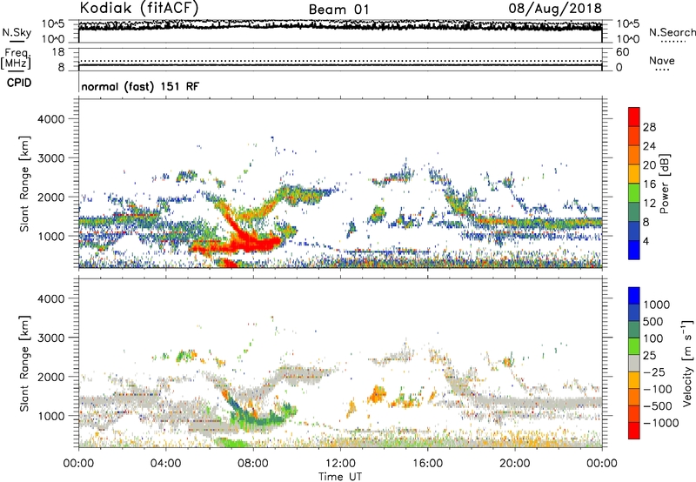Click the red top segment of Power colorbar
Image resolution: width=696 pixels, height=482 pixels.
coord(634,117)
